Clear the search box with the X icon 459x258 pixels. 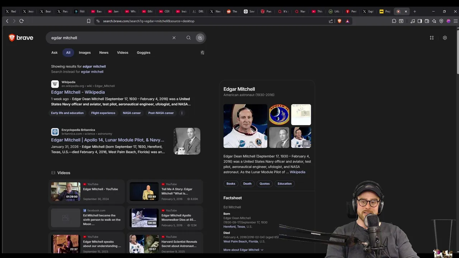(174, 38)
